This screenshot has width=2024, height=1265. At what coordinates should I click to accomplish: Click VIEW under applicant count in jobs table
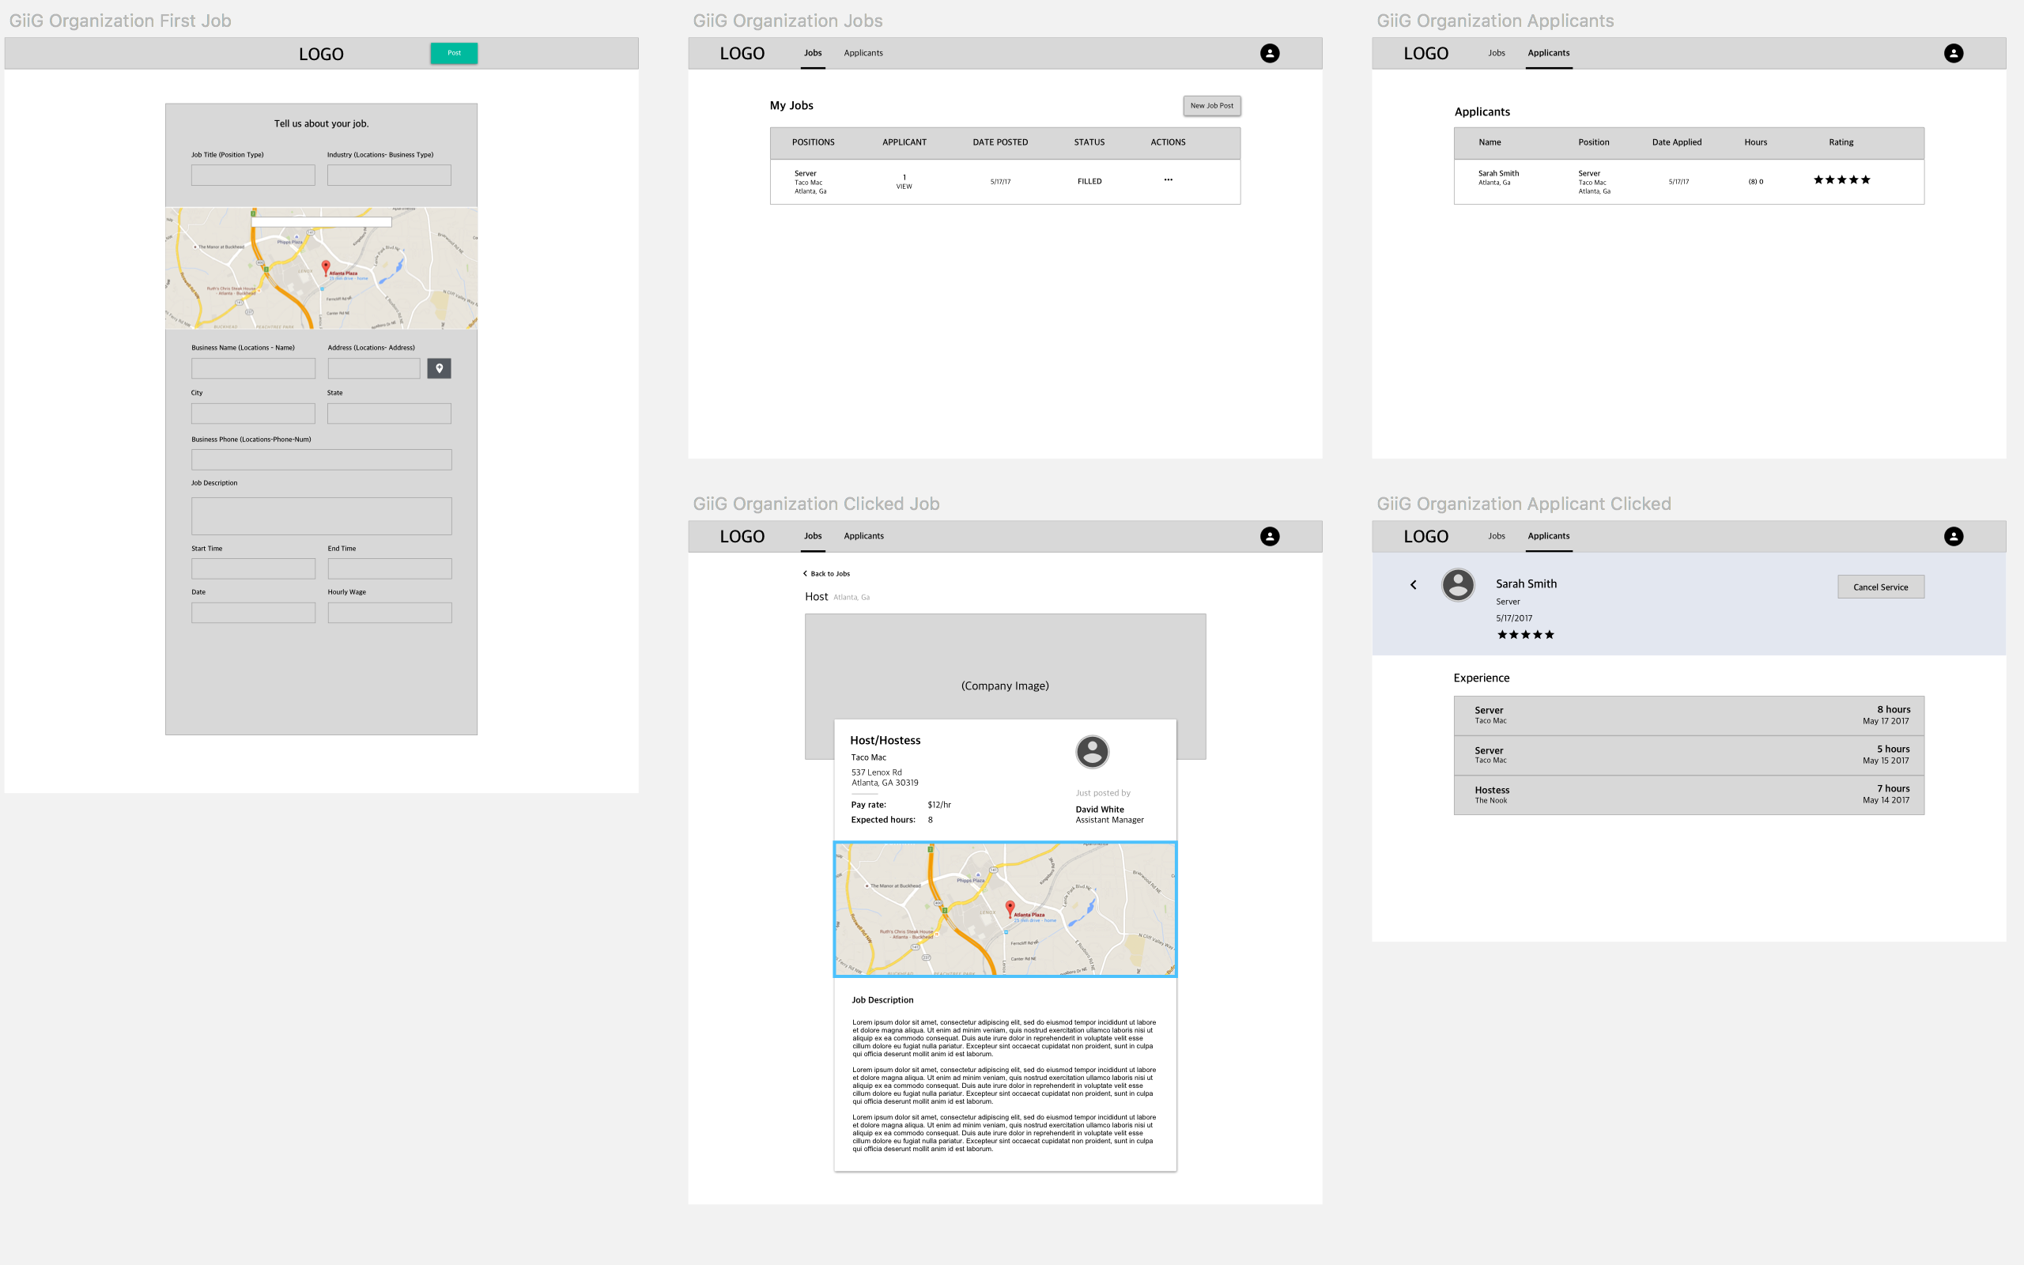click(904, 187)
